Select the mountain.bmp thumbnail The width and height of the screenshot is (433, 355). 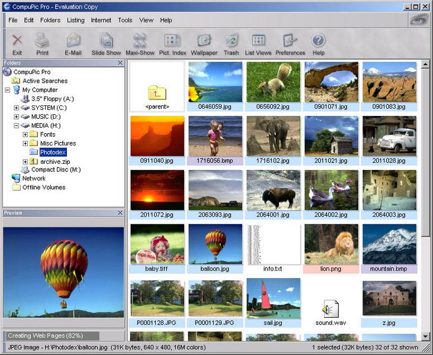(389, 244)
